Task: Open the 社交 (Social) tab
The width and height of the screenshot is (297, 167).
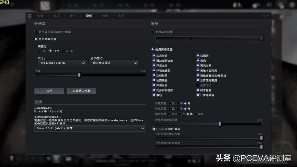Action: pyautogui.click(x=72, y=16)
